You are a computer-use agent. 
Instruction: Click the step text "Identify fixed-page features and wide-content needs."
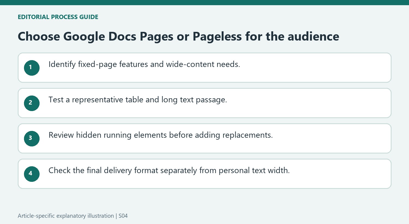pos(144,64)
